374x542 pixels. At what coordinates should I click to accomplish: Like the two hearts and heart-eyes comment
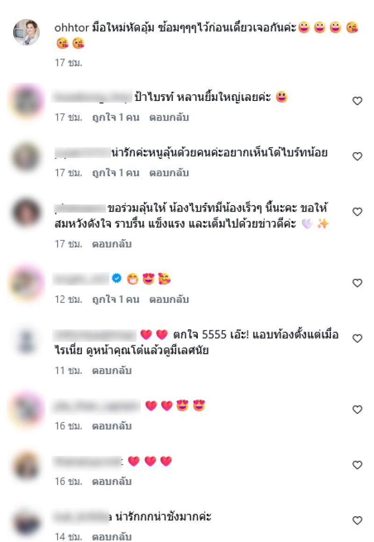[x=357, y=409]
